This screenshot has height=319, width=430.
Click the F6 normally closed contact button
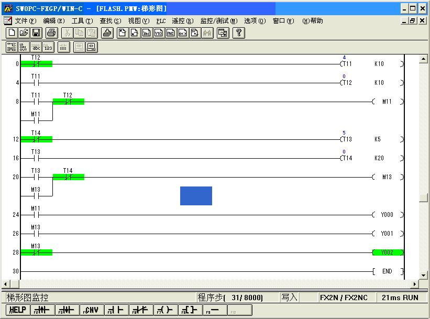141,310
